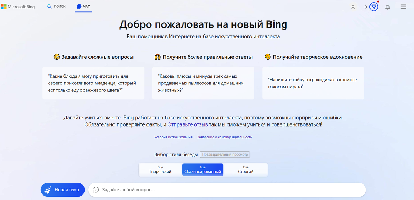Image resolution: width=414 pixels, height=200 pixels.
Task: Pick the orange-food baby dishes example question
Action: (93, 83)
